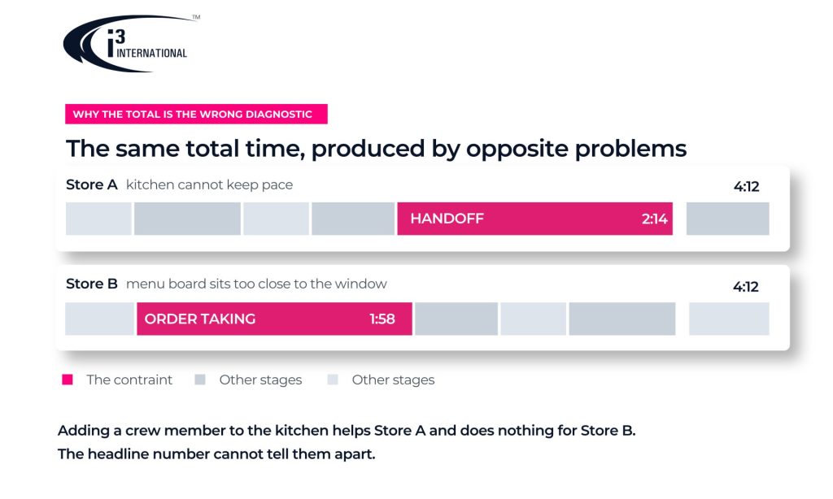The image size is (833, 499).
Task: Click the Store A label
Action: tap(91, 184)
